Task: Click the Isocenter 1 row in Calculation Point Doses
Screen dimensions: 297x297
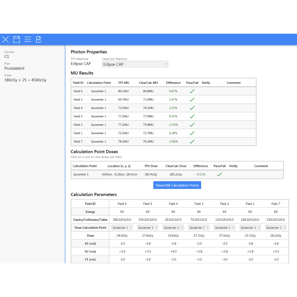Action: coord(177,174)
